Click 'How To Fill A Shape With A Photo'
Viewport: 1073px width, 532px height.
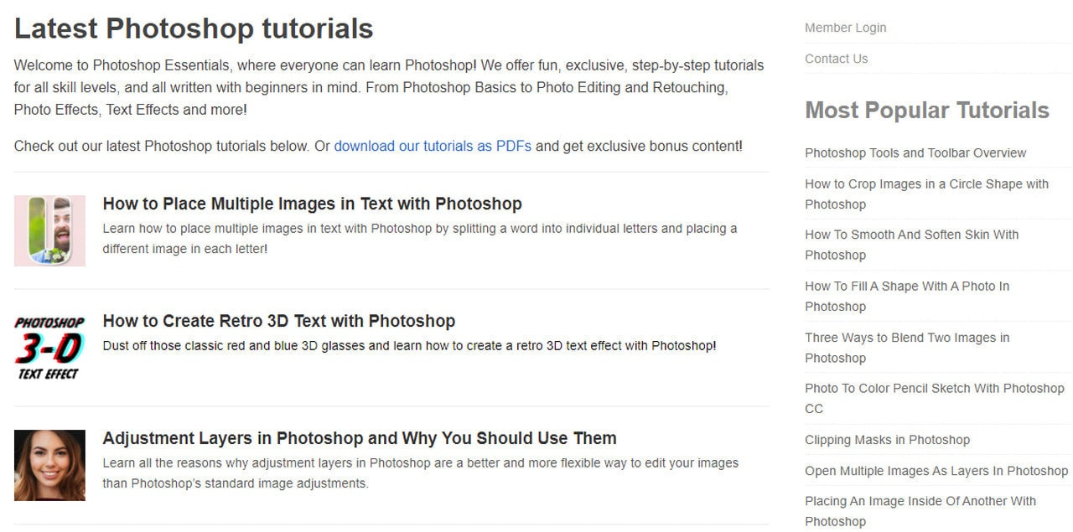(906, 287)
